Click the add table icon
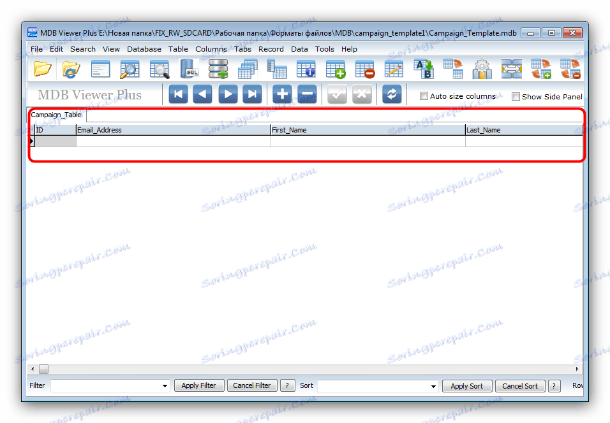The image size is (610, 423). [x=336, y=69]
